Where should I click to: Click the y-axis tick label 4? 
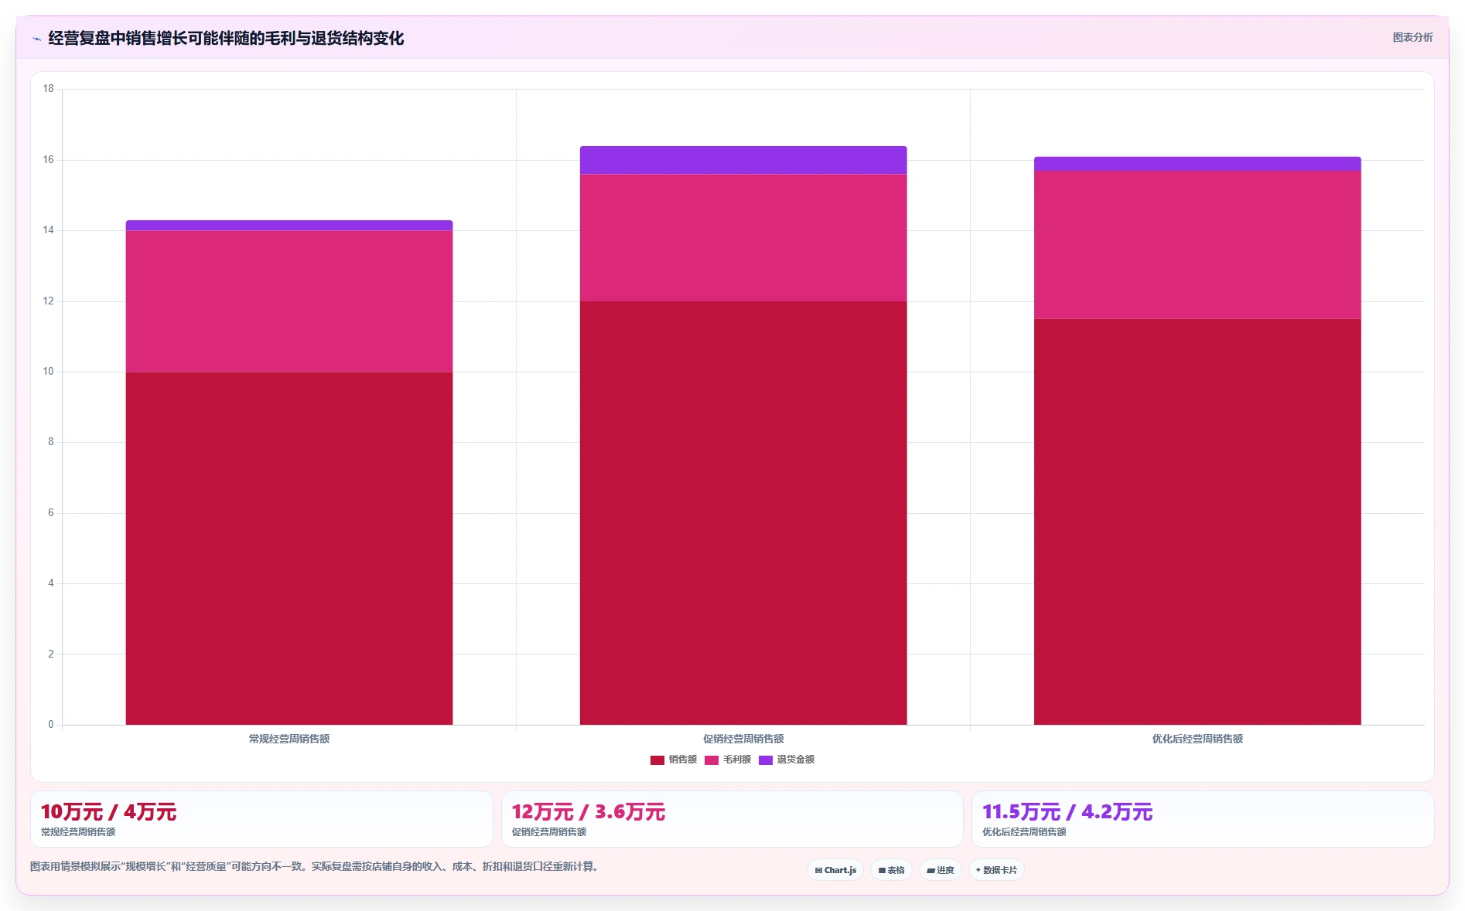pyautogui.click(x=51, y=583)
